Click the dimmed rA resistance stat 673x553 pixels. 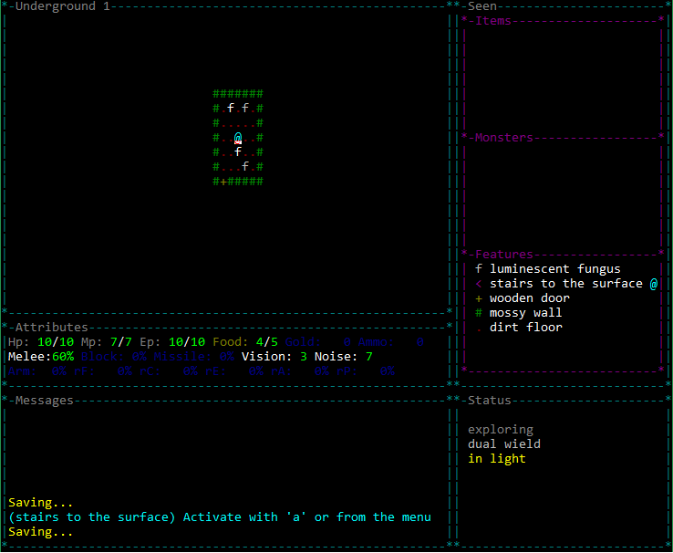pos(300,371)
